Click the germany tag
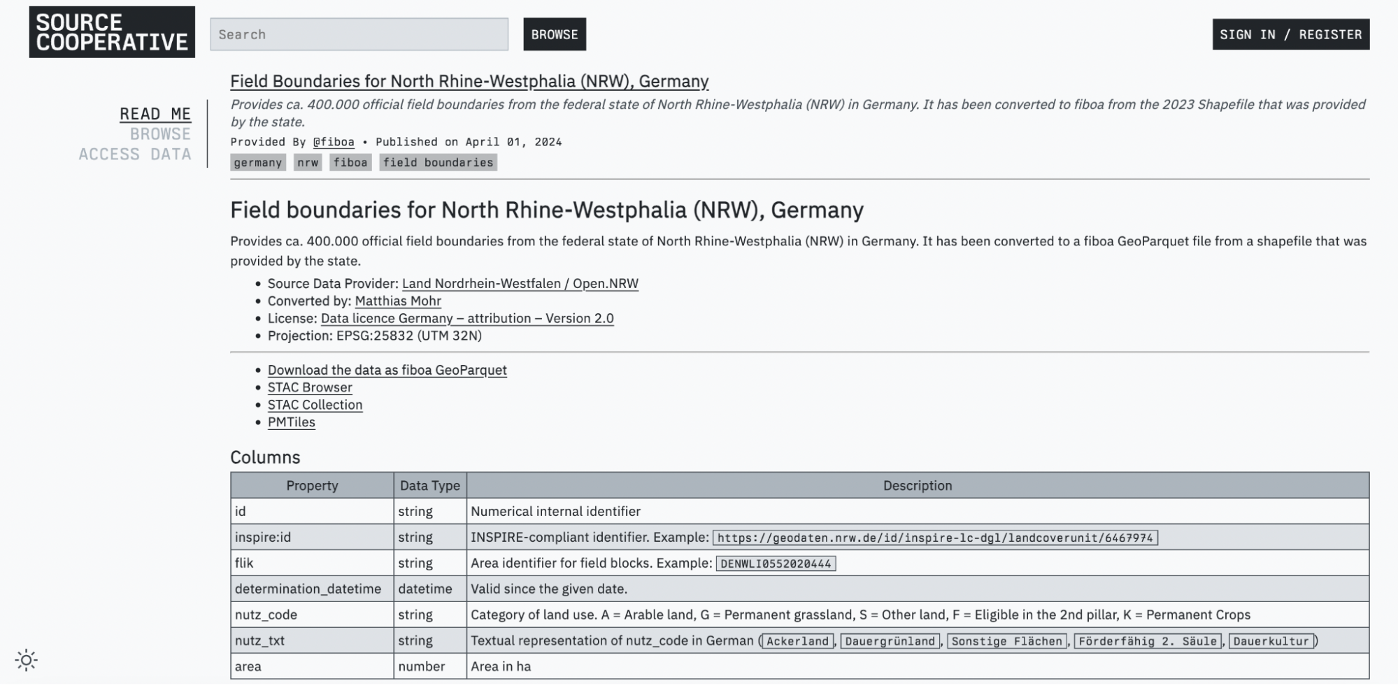The width and height of the screenshot is (1398, 685). (257, 162)
